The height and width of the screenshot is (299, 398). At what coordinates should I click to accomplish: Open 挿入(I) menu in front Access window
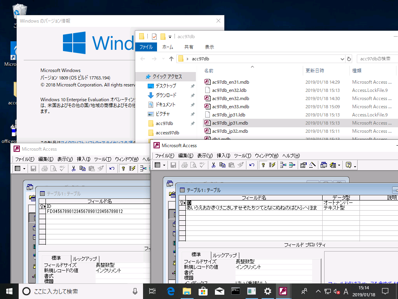point(223,156)
